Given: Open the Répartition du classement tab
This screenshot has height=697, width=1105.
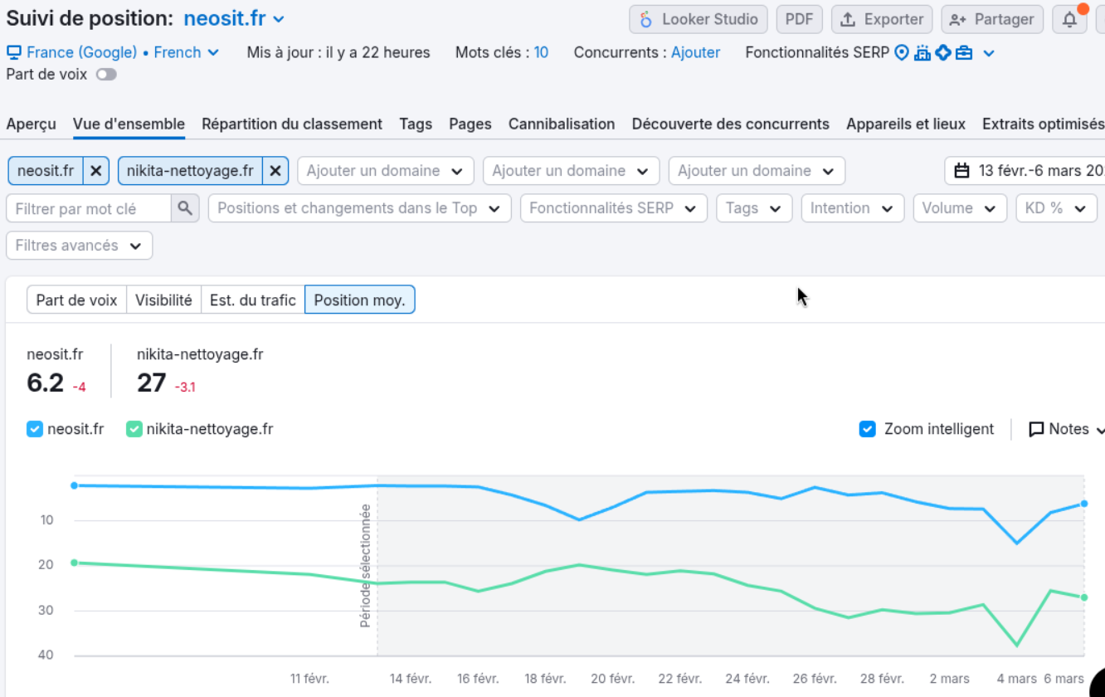Looking at the screenshot, I should [292, 124].
